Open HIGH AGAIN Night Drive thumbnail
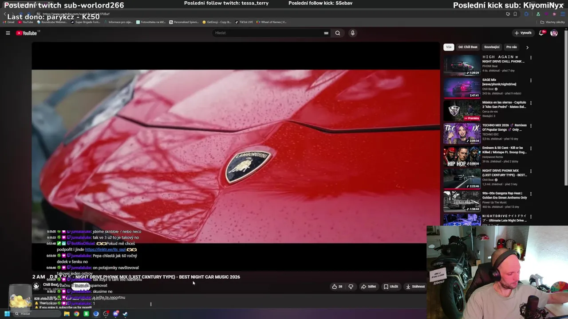This screenshot has width=568, height=319. tap(462, 65)
